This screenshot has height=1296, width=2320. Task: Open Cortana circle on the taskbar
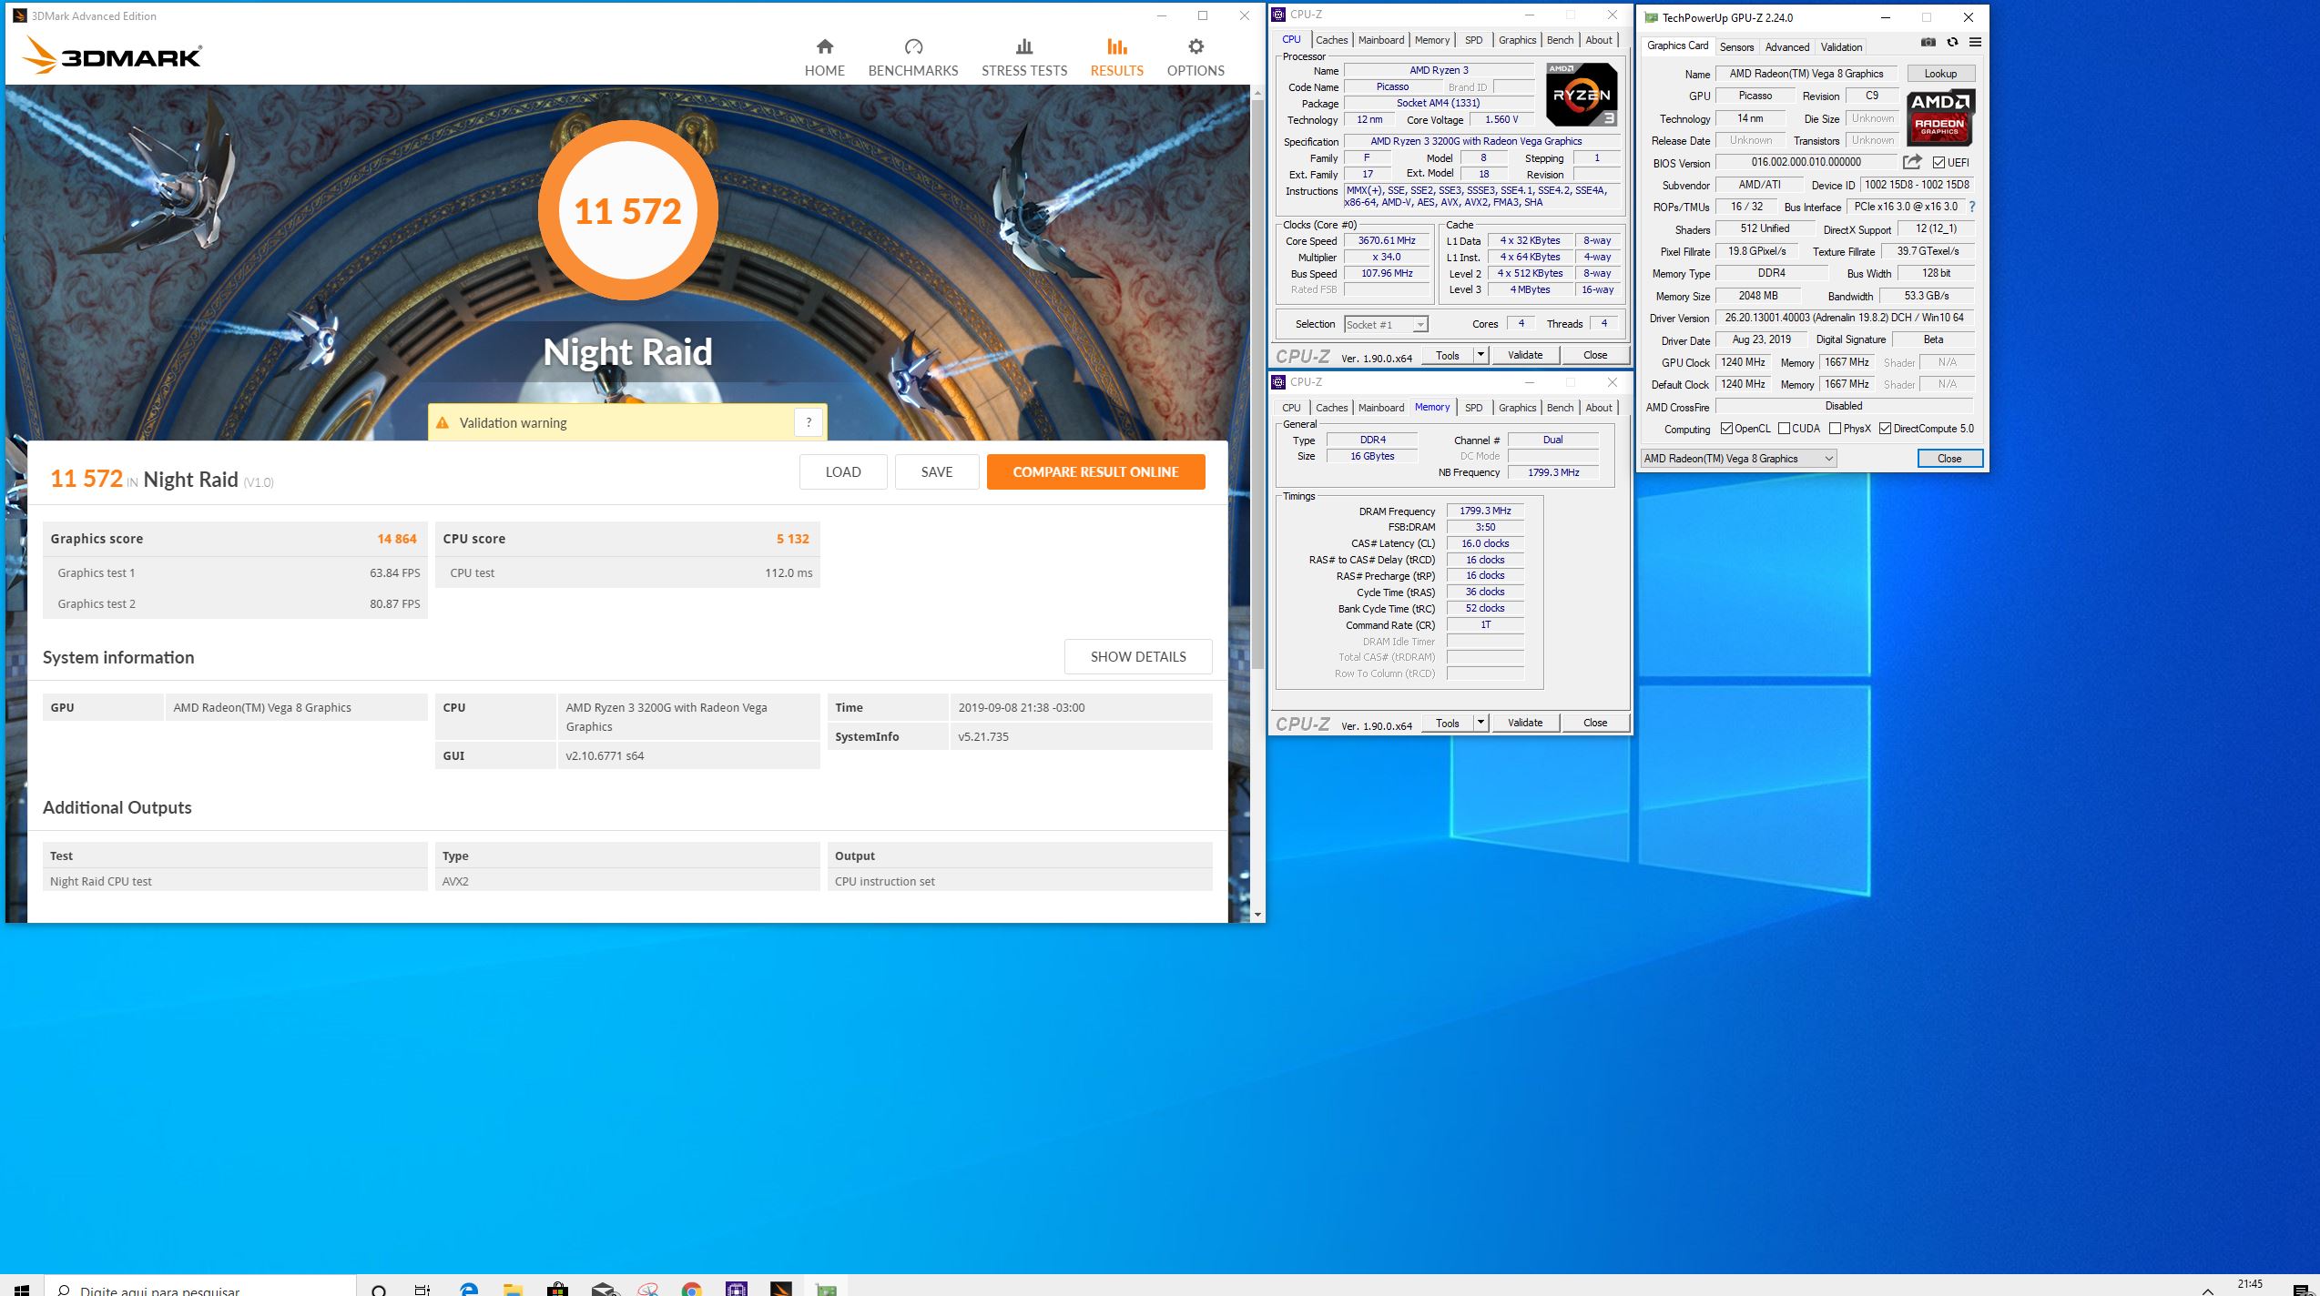pos(380,1290)
